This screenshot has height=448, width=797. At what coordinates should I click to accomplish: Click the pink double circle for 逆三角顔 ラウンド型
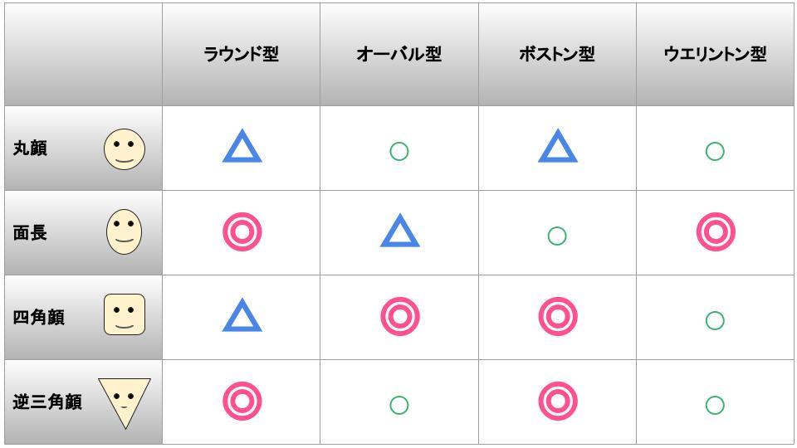(x=242, y=402)
